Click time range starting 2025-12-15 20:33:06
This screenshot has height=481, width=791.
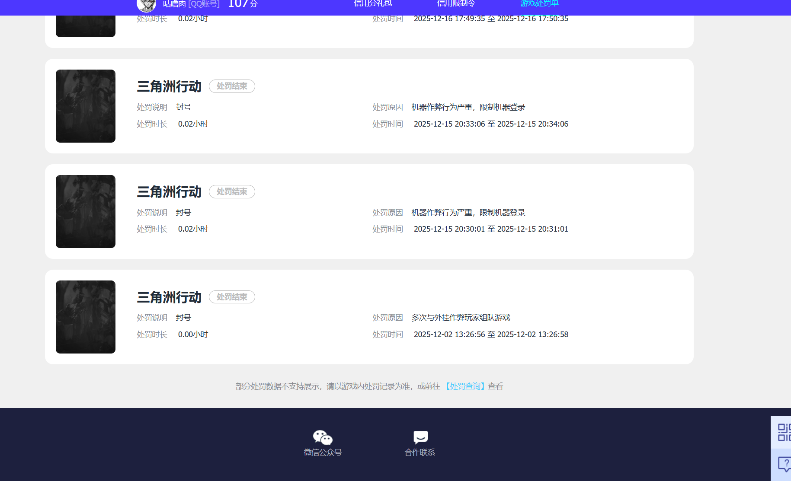tap(491, 124)
